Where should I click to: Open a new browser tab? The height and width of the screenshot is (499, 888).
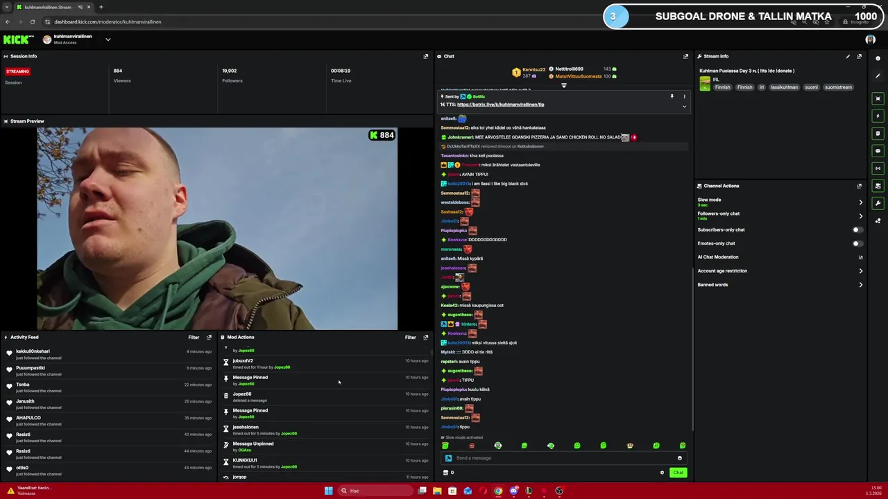click(101, 7)
